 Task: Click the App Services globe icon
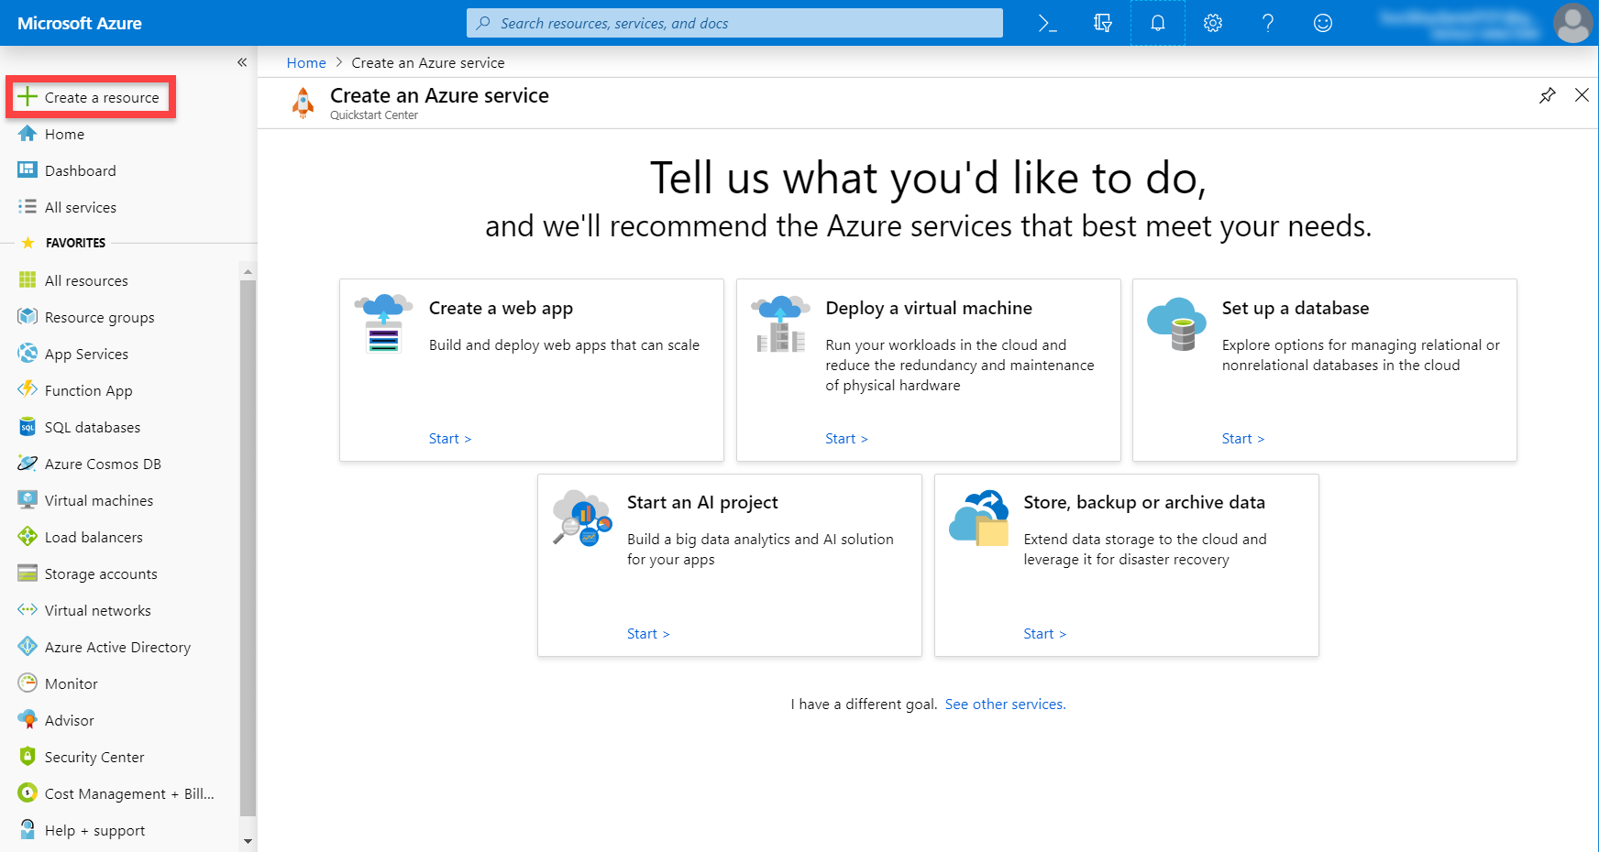tap(28, 354)
